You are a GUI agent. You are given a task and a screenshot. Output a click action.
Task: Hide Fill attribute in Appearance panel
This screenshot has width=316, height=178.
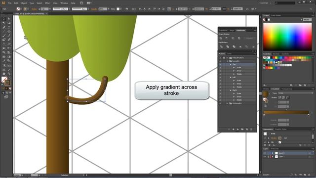pyautogui.click(x=265, y=142)
